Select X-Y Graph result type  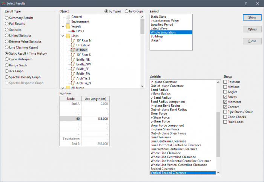click(x=14, y=71)
